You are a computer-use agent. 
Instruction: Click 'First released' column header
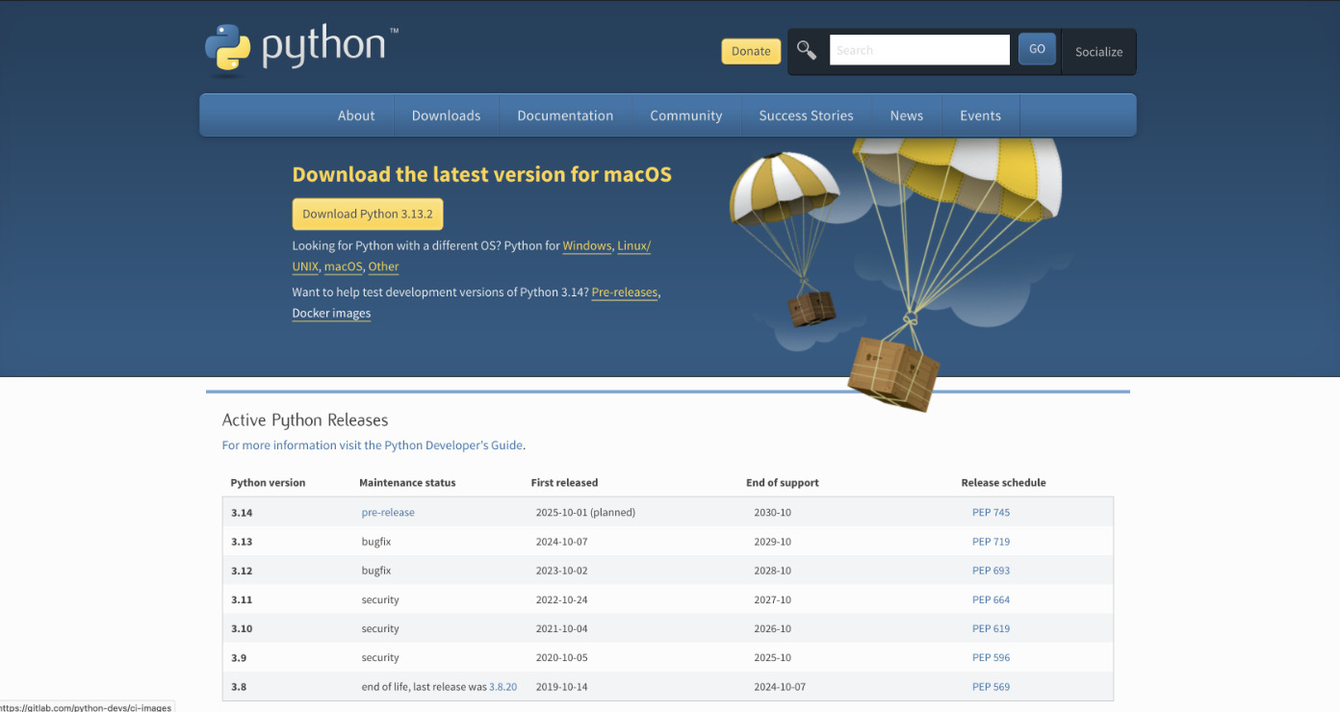[564, 482]
